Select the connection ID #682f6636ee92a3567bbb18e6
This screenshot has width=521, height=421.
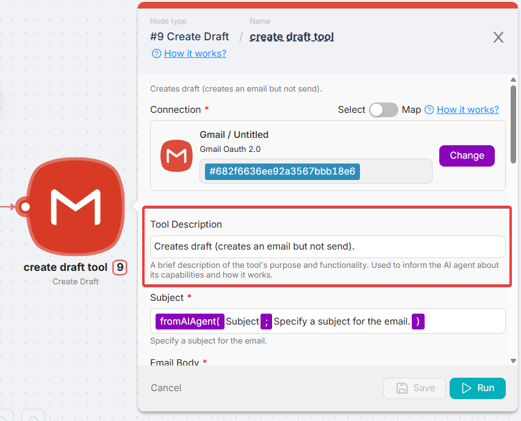coord(282,171)
